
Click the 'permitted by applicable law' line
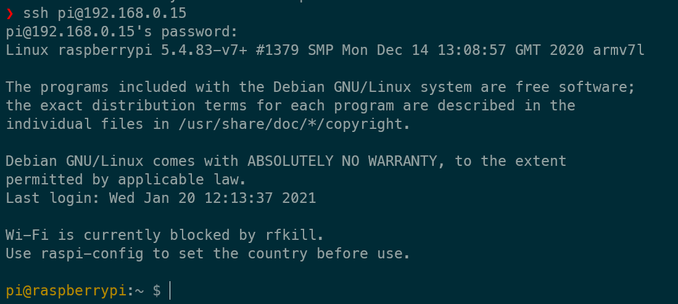[126, 180]
